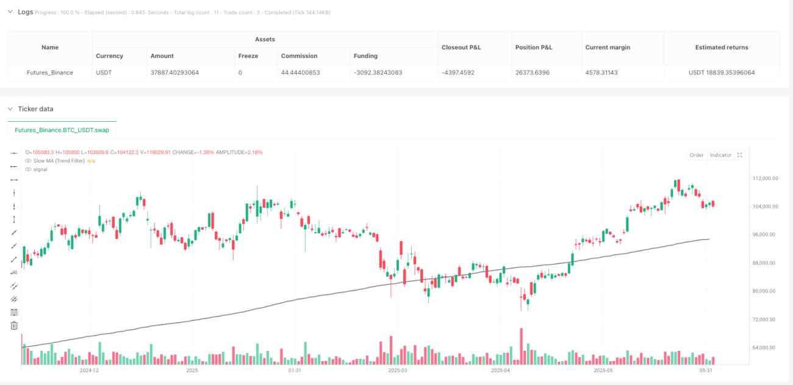Delete all drawings with trash icon
Screen dimensions: 793x385
14,325
